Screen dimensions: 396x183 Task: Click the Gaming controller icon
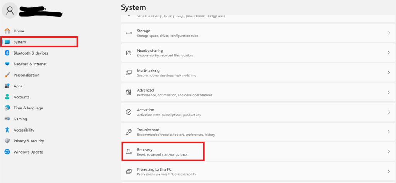pyautogui.click(x=7, y=119)
